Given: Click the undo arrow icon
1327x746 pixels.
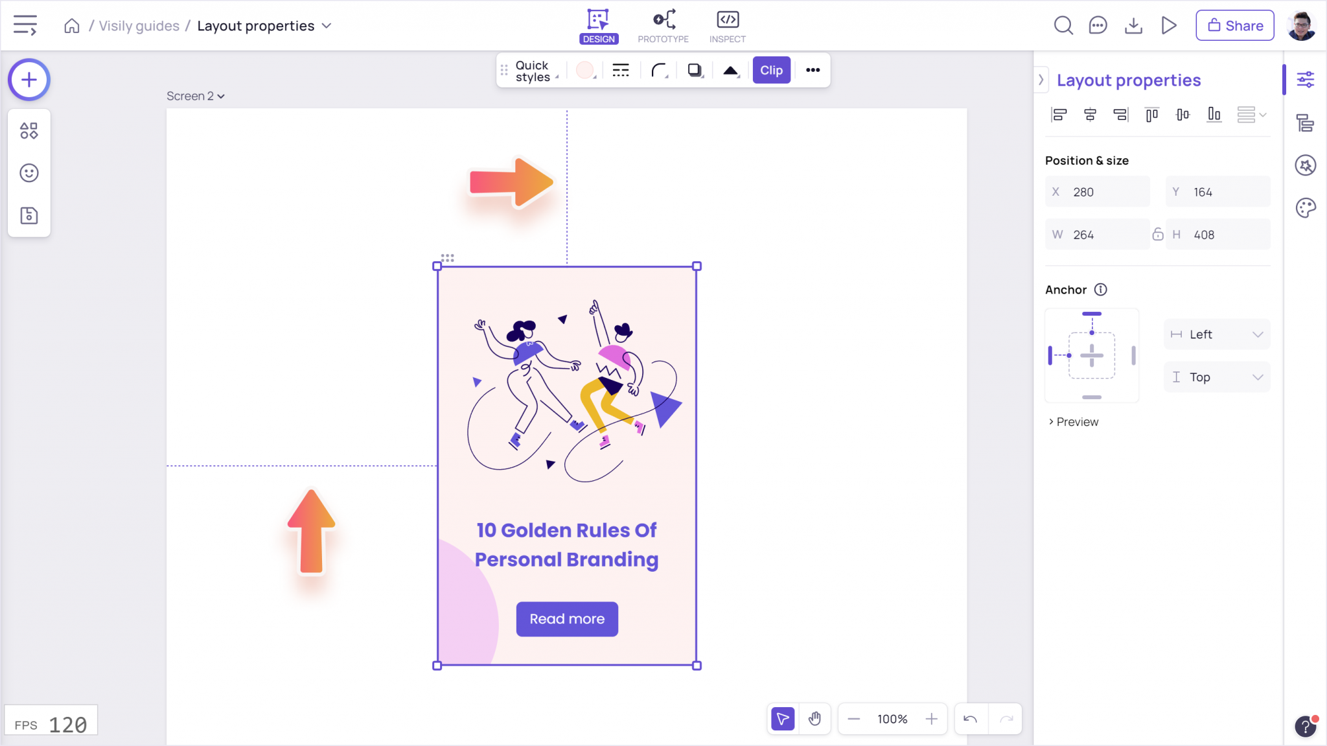Looking at the screenshot, I should tap(970, 719).
